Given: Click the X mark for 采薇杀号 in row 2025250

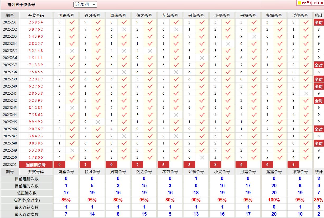Looking at the screenshot, I should tap(202, 157).
